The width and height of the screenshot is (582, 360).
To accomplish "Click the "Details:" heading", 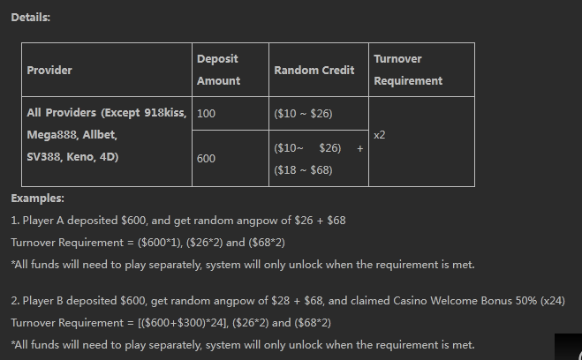I will point(30,18).
